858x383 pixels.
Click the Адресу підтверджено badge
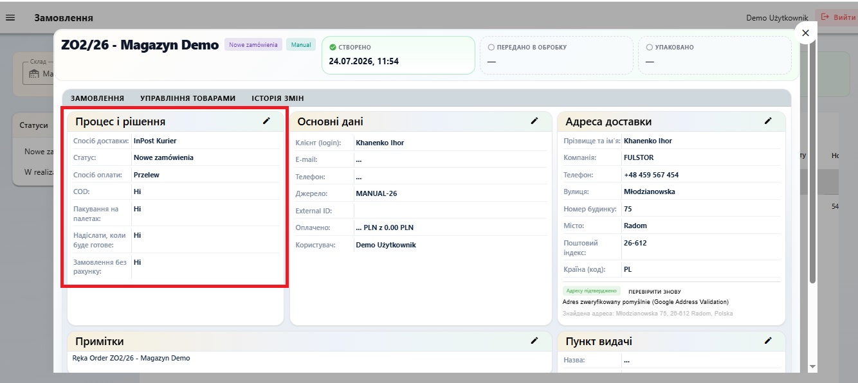592,291
